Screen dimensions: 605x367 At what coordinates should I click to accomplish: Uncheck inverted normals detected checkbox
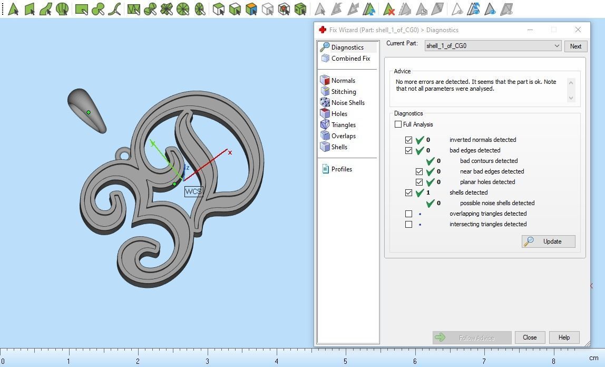click(x=408, y=140)
